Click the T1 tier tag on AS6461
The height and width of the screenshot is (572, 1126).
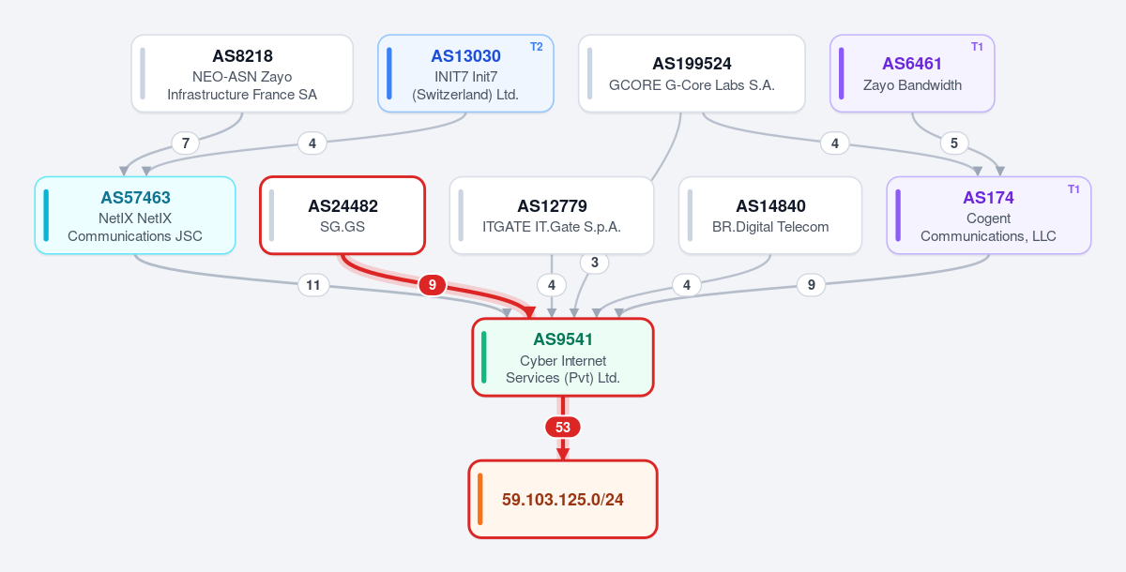point(977,47)
